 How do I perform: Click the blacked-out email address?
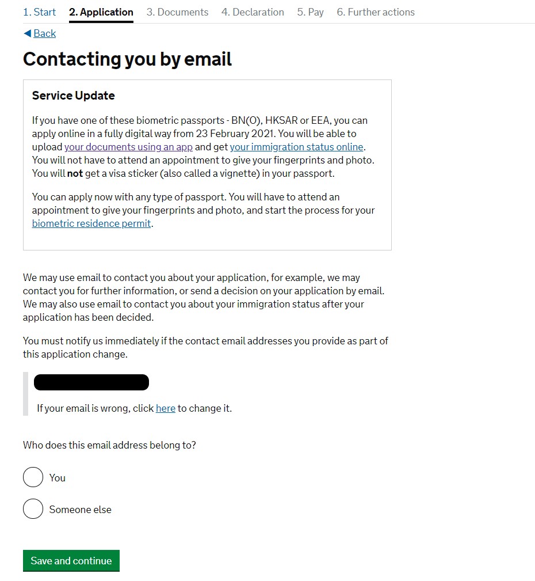(x=91, y=382)
